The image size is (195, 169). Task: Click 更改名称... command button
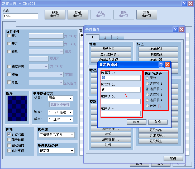(x=158, y=136)
